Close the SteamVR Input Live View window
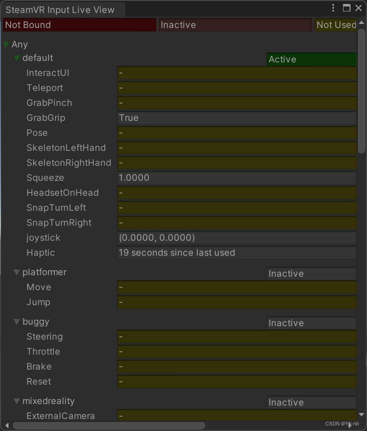Screen dimensions: 367x431 [359, 7]
